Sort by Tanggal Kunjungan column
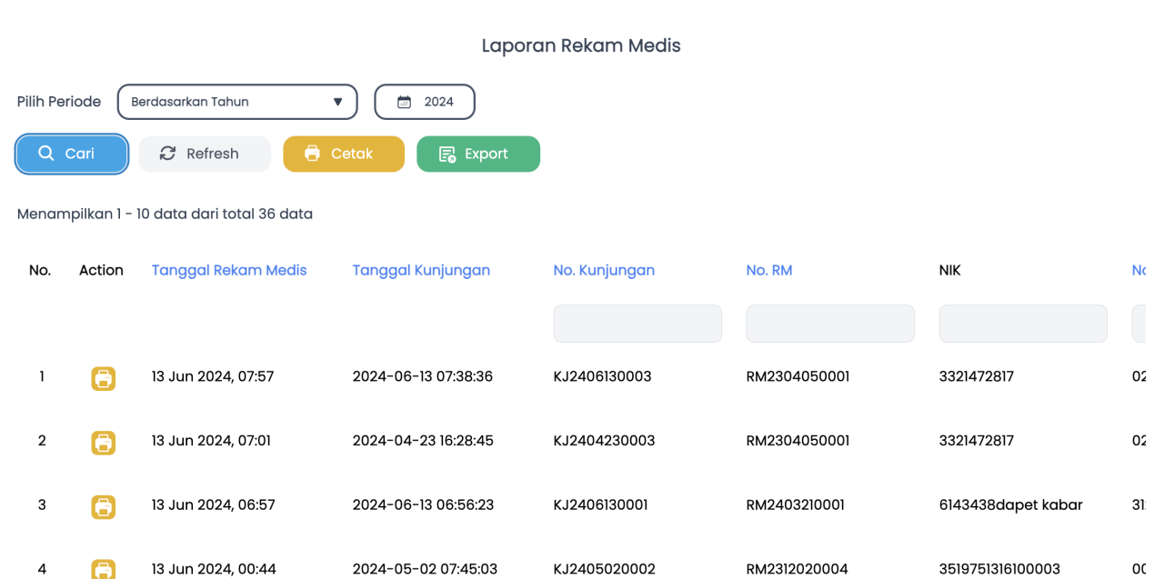The height and width of the screenshot is (579, 1164). tap(421, 270)
